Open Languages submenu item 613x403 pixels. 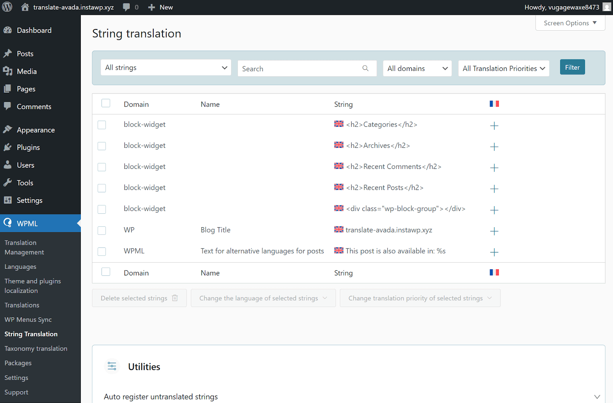coord(20,267)
